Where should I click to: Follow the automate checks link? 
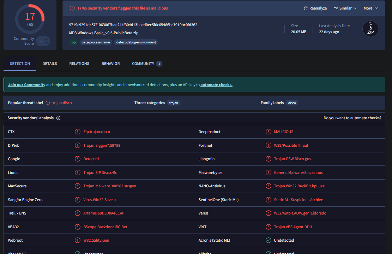216,85
